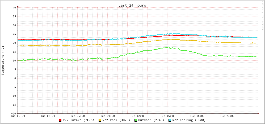
Task: Select the RZ2 Intake (7F75) legend label
Action: 78,120
